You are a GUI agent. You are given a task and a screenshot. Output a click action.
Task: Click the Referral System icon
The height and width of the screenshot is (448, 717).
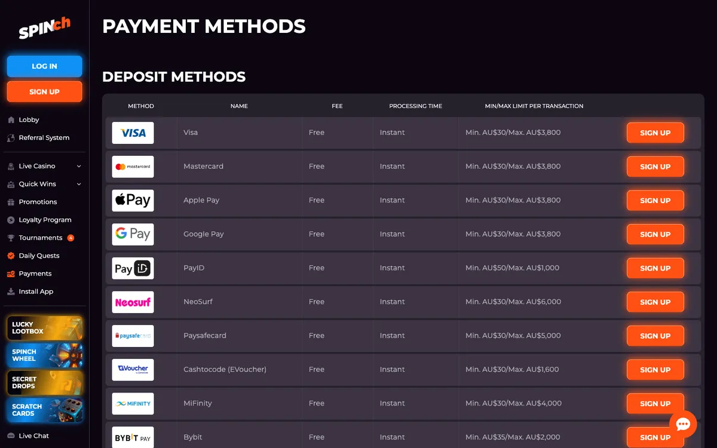[11, 138]
